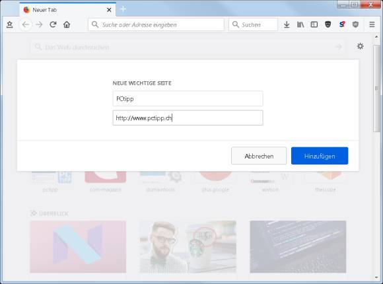Click the S extension icon with red badge
This screenshot has height=284, width=383.
[342, 24]
